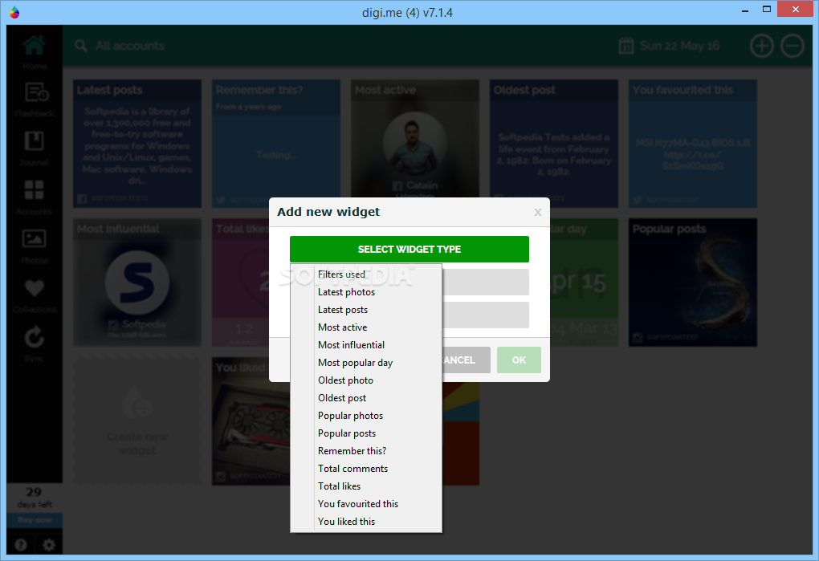Click the first grey dialog field
Viewport: 819px width, 561px height.
click(485, 282)
